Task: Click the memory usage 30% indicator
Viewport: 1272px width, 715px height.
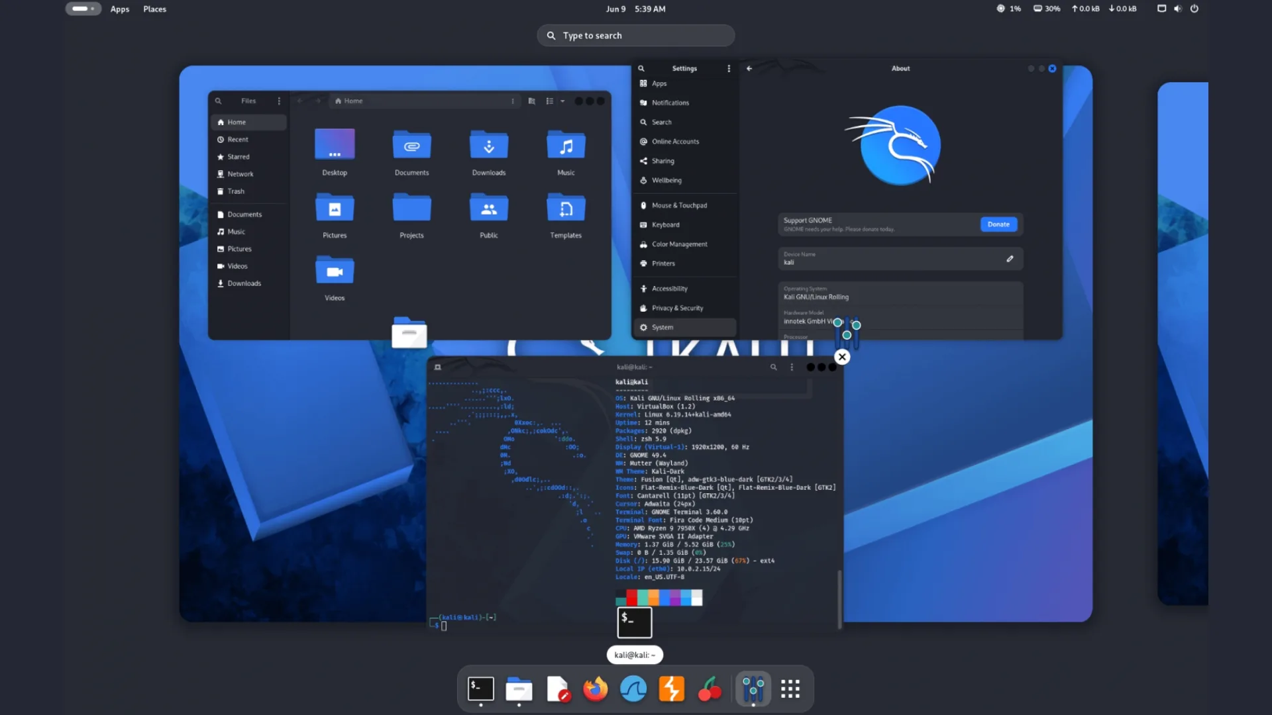Action: pyautogui.click(x=1047, y=9)
